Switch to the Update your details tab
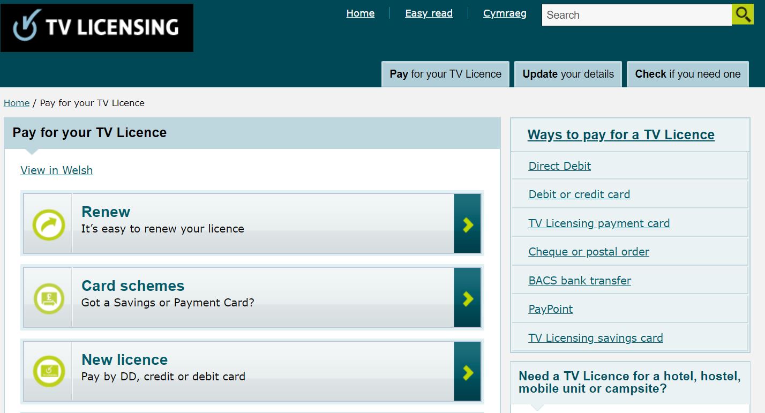The height and width of the screenshot is (413, 765). [568, 74]
